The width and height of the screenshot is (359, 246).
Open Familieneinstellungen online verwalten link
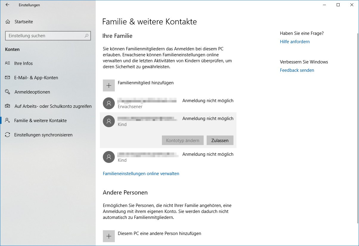point(141,174)
